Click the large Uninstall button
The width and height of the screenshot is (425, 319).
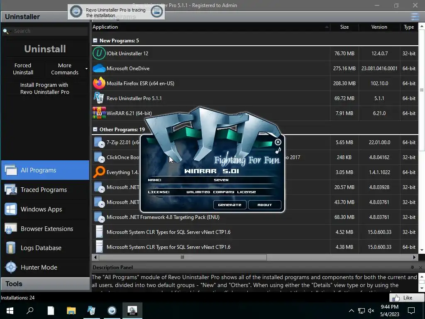pos(45,49)
